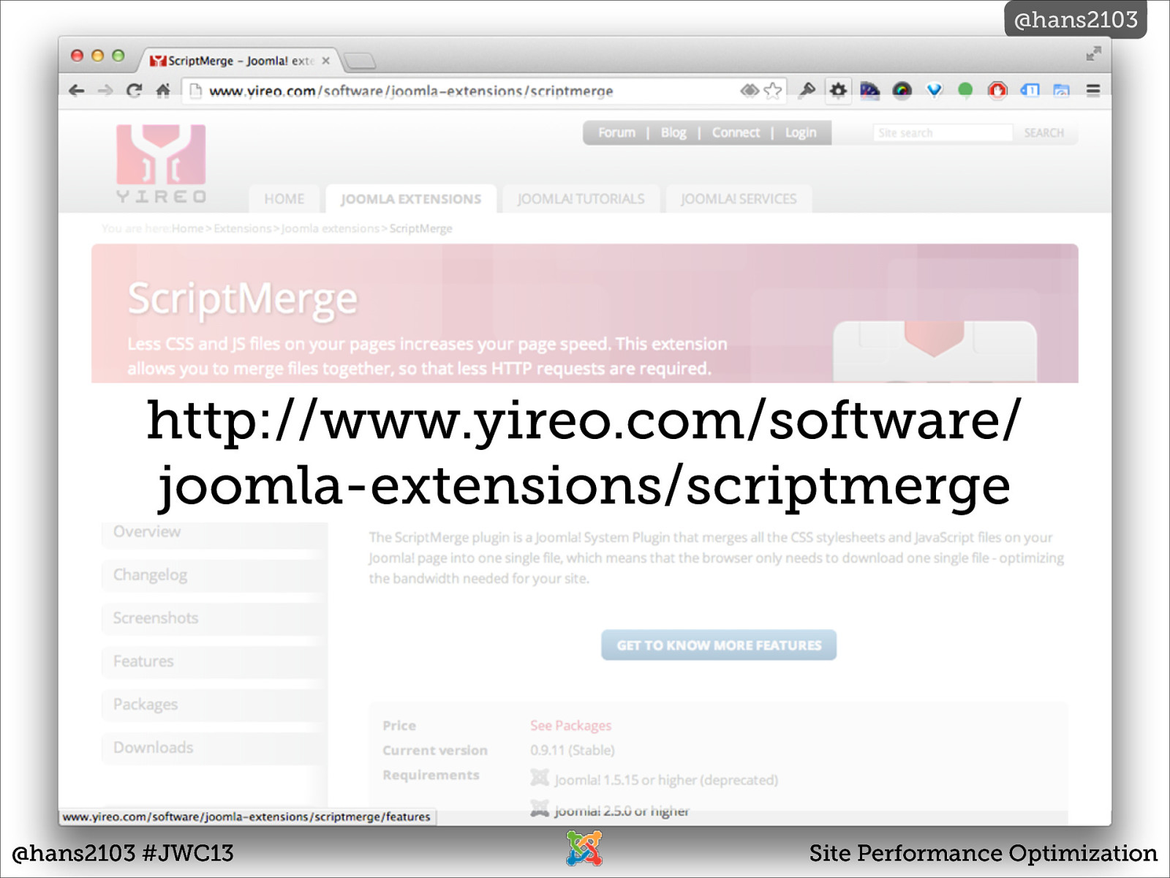Follow the Joomla extensions breadcrumb link
The image size is (1170, 878).
(x=330, y=228)
